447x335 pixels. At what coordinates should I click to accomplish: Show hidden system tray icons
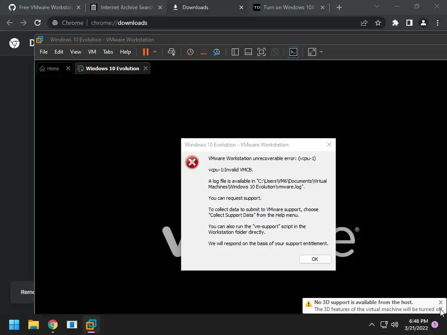tap(372, 325)
